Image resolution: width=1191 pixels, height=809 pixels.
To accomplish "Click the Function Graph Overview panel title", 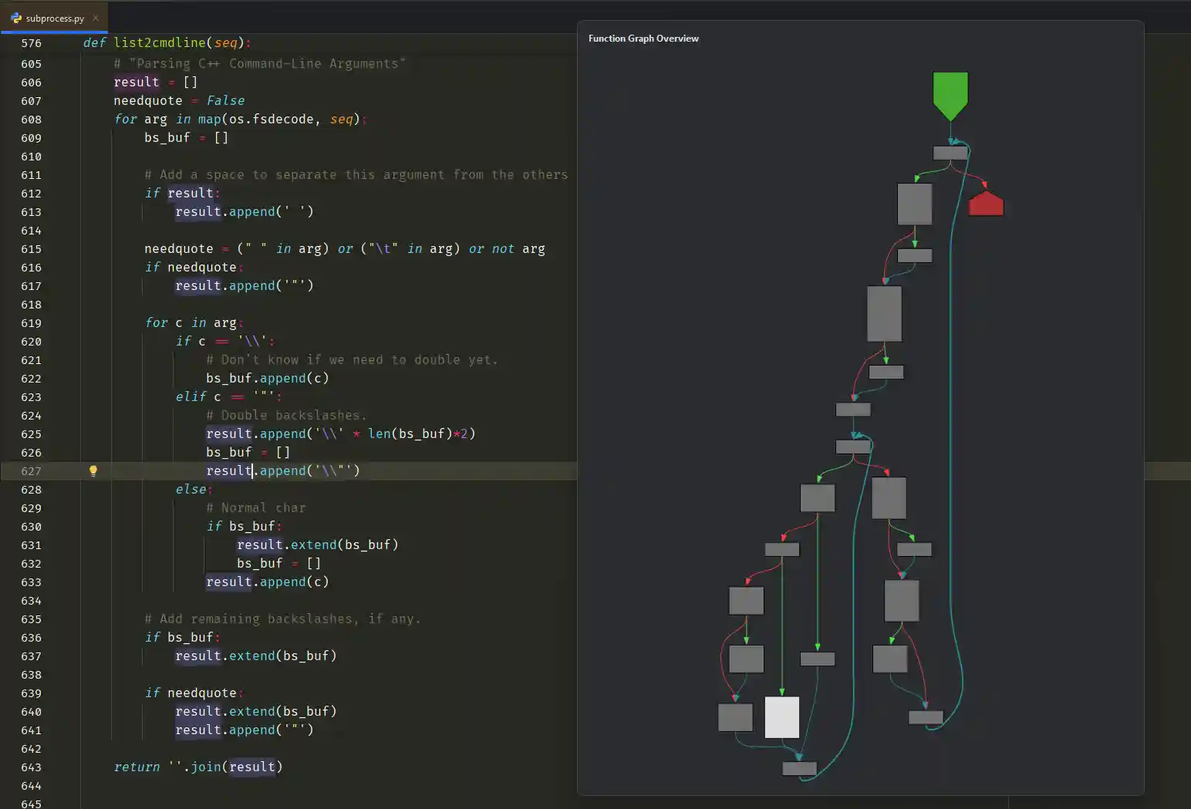I will point(643,39).
